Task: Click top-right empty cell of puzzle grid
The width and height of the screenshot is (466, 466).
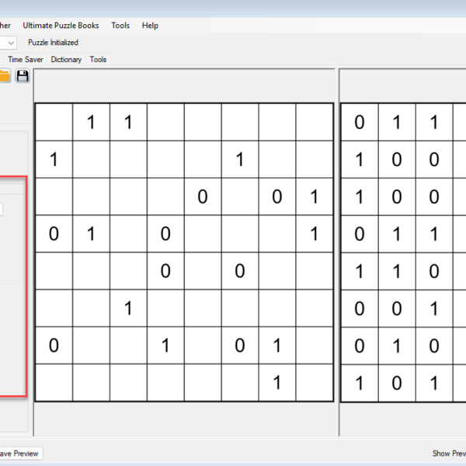Action: [314, 122]
